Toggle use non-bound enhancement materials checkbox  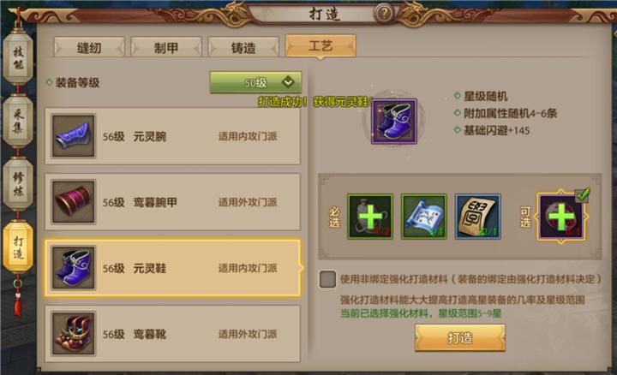coord(327,279)
